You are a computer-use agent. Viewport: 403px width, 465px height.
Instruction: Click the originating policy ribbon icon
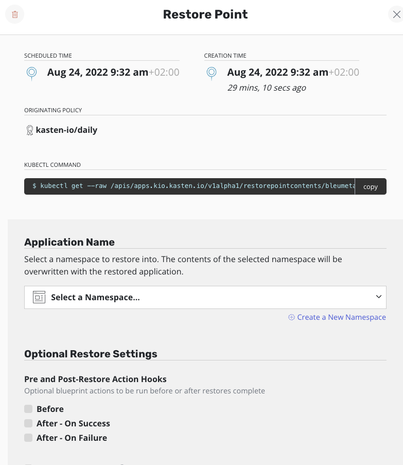(29, 130)
